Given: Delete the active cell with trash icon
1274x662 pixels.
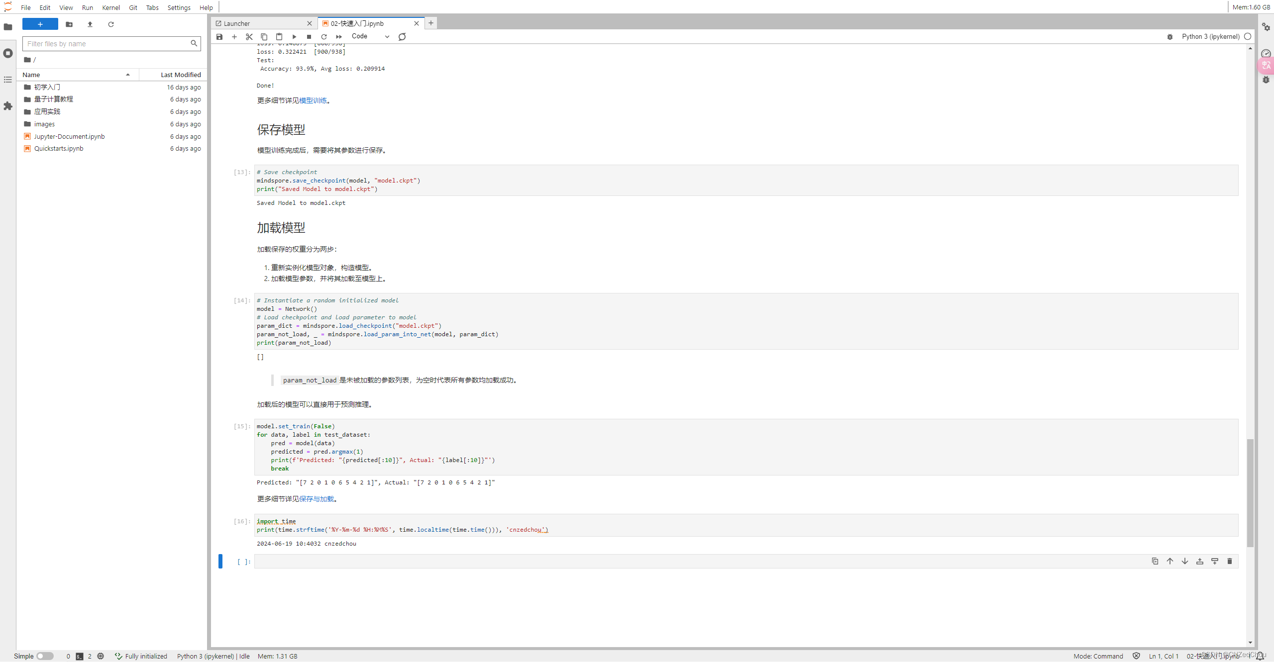Looking at the screenshot, I should tap(1230, 561).
